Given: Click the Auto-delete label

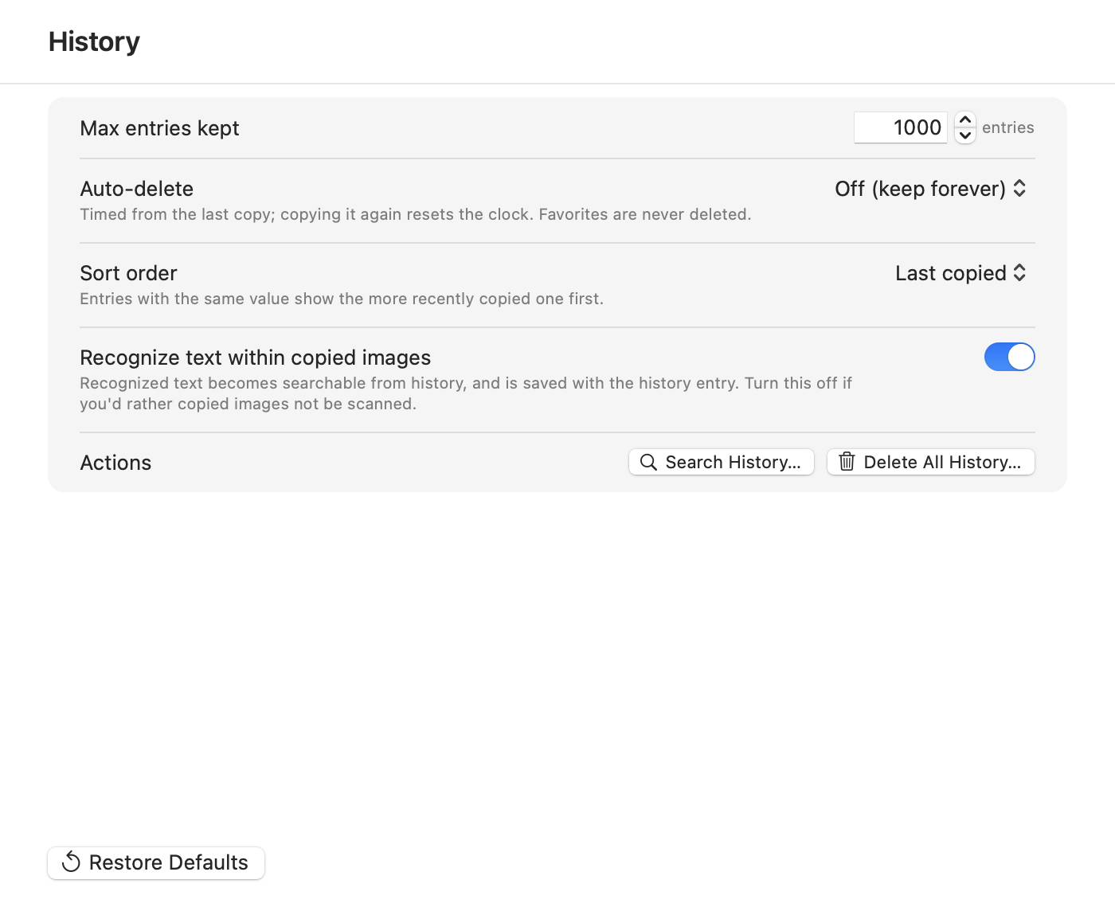Looking at the screenshot, I should pos(137,189).
